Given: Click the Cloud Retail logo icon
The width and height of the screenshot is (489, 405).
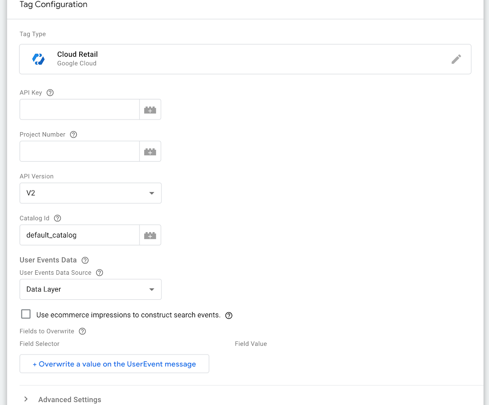Looking at the screenshot, I should pyautogui.click(x=38, y=59).
